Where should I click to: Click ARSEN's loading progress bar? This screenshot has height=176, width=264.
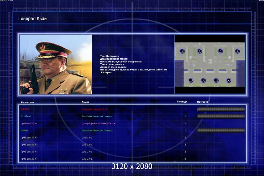click(x=221, y=109)
